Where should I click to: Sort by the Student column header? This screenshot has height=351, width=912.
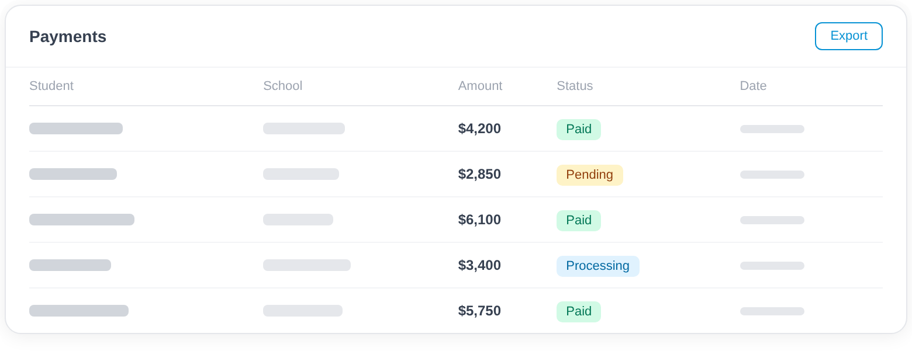[x=51, y=86]
